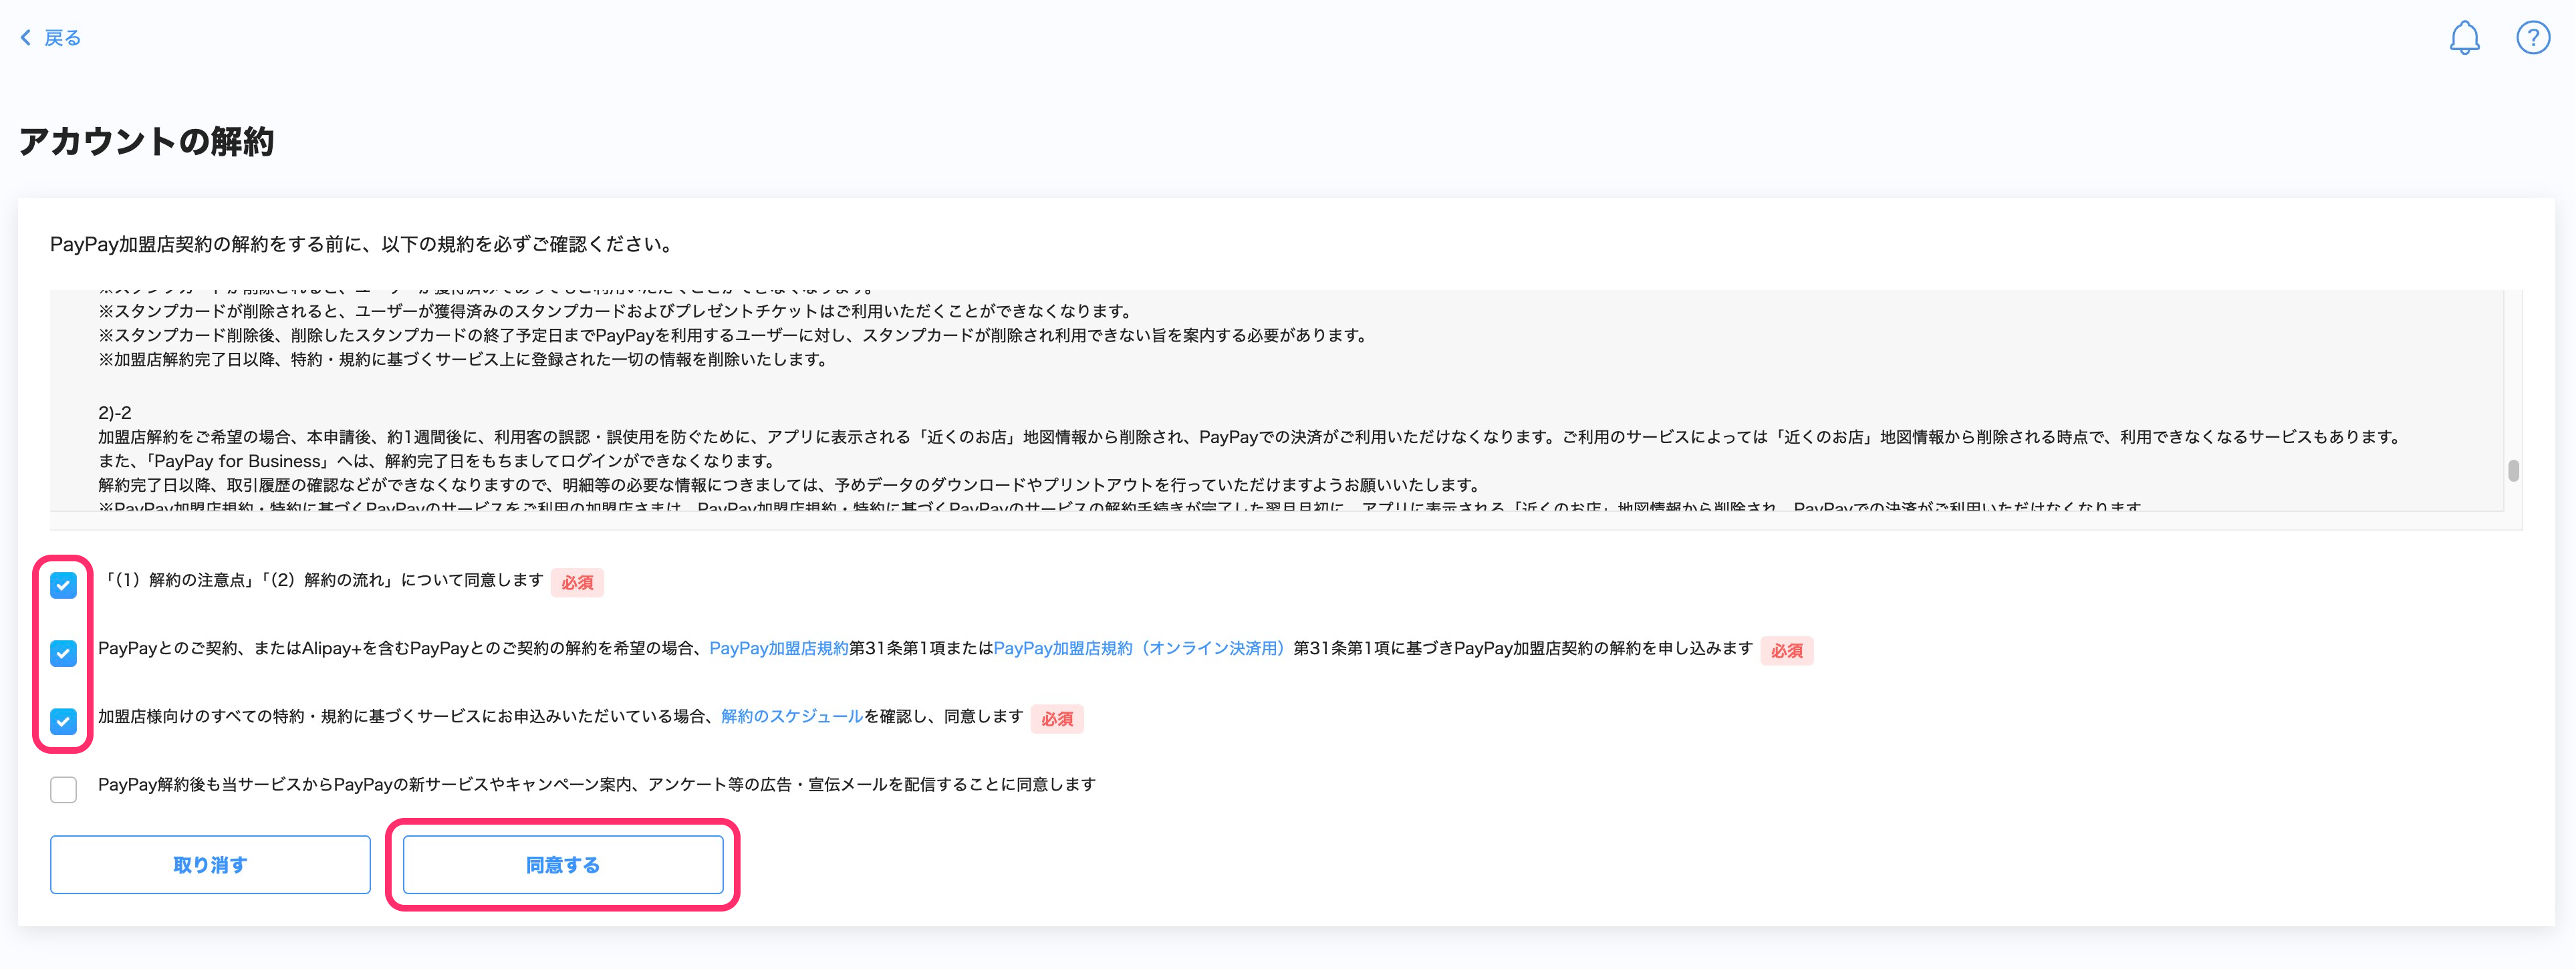Uncheck the Alipay+ contract cancellation checkbox
This screenshot has height=969, width=2576.
63,653
